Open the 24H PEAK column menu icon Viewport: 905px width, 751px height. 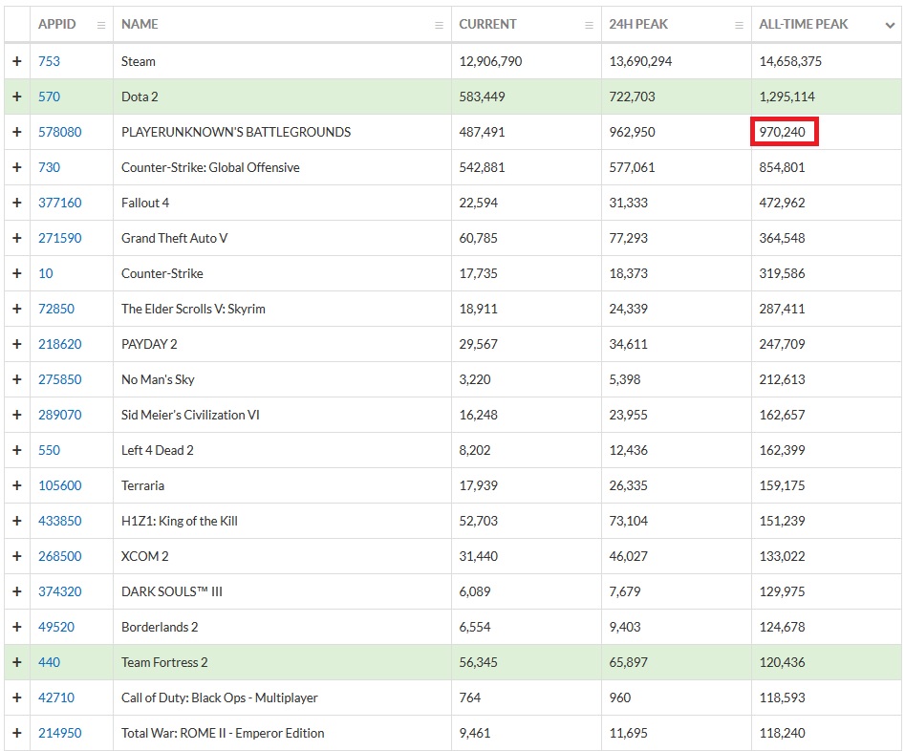point(740,26)
